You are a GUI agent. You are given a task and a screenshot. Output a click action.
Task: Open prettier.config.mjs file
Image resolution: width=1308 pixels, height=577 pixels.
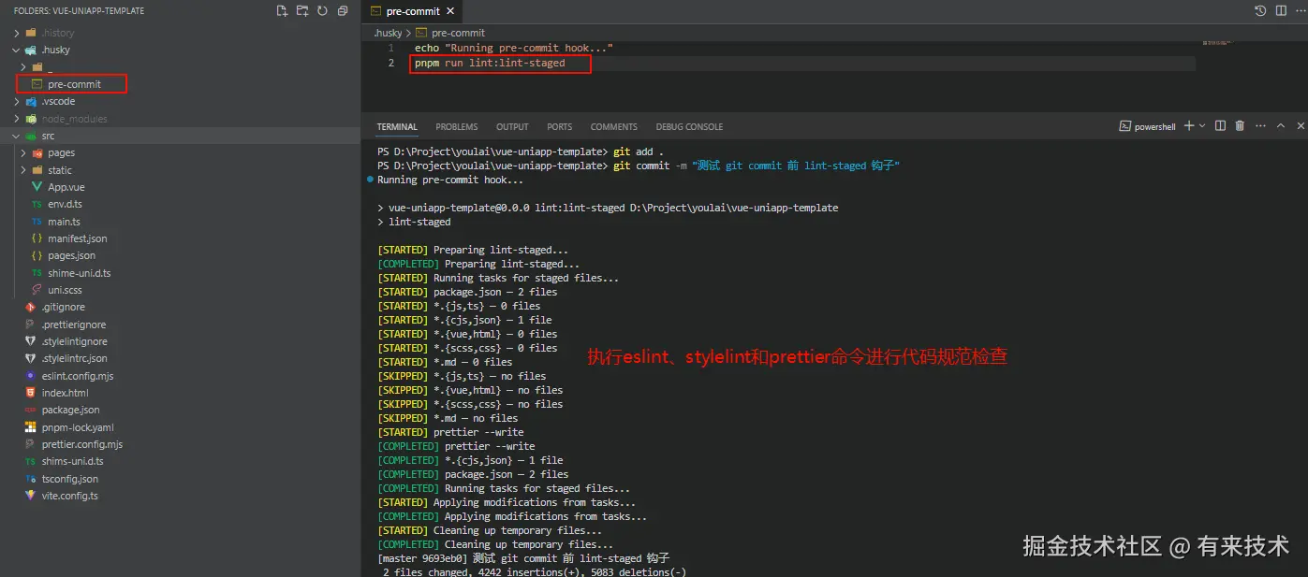click(x=82, y=444)
